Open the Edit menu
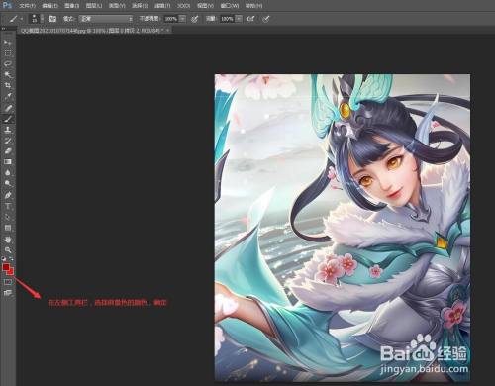 coord(49,6)
